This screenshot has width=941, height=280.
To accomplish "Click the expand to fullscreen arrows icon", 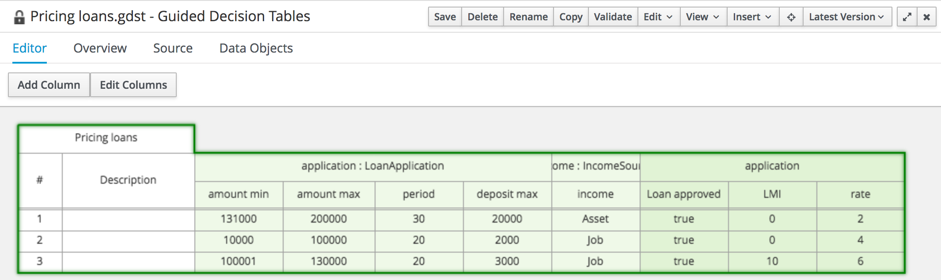I will 907,17.
